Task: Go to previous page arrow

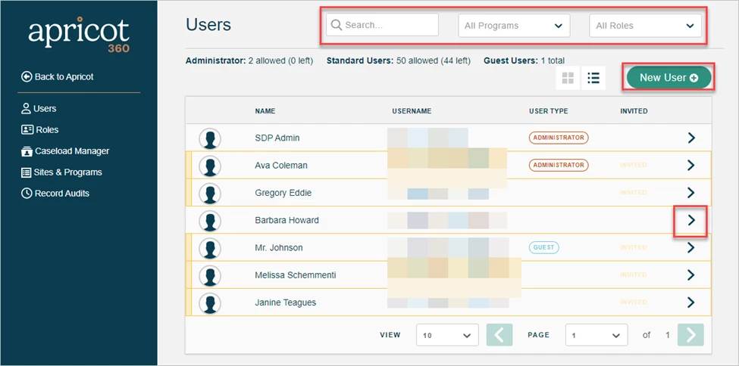Action: pyautogui.click(x=499, y=335)
